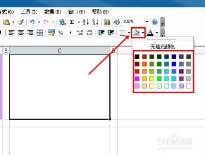Apply currency style format
The width and height of the screenshot is (205, 155).
(x=52, y=33)
